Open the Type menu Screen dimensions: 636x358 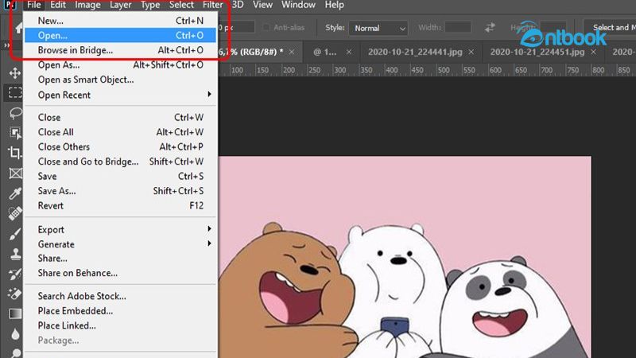(x=150, y=5)
